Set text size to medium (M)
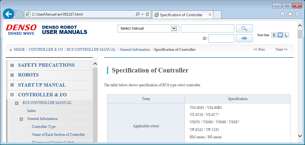The image size is (305, 145). tap(280, 35)
